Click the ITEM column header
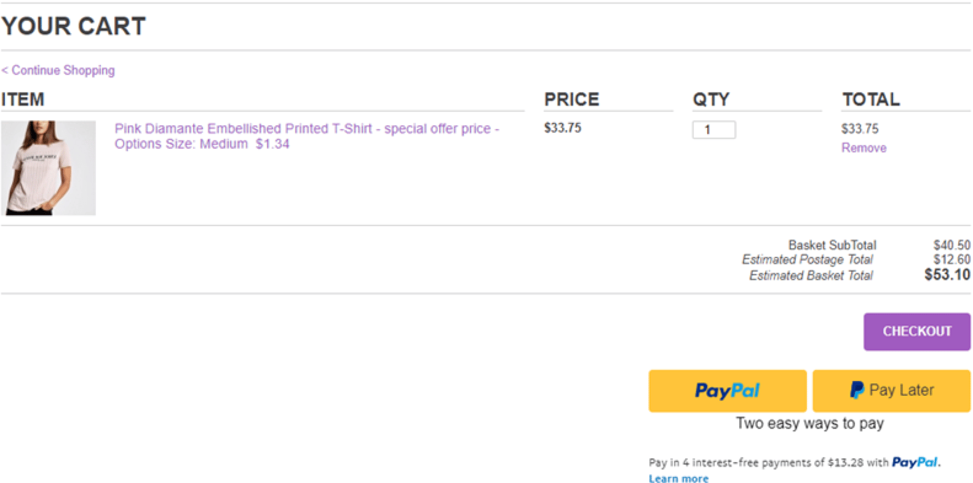This screenshot has height=483, width=973. click(x=22, y=99)
